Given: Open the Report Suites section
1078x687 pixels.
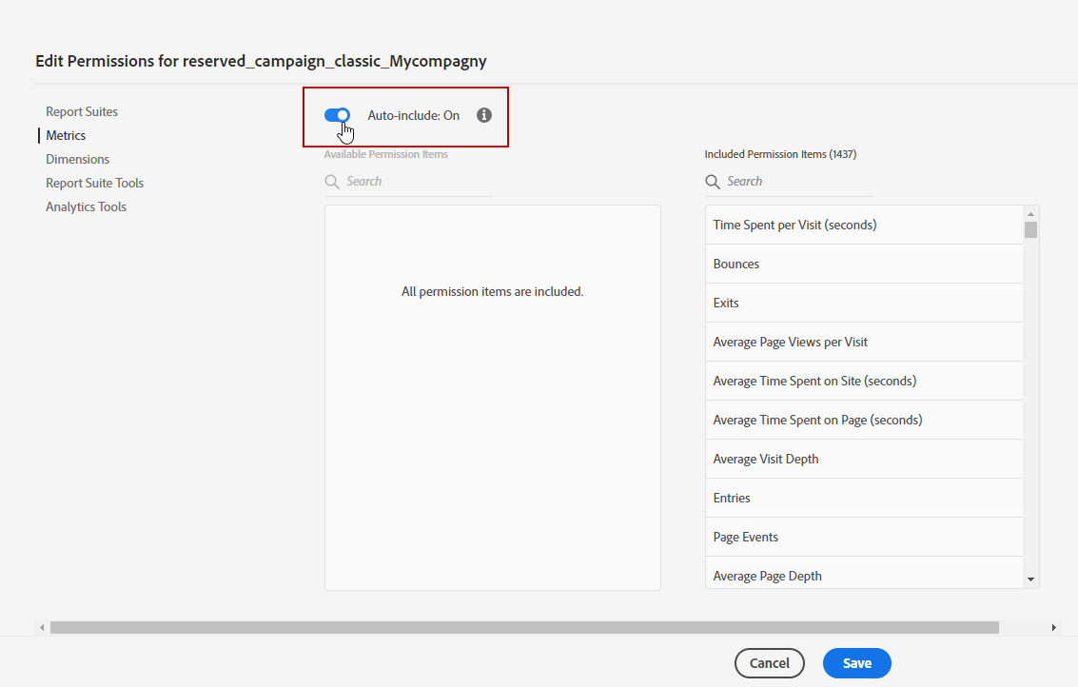Looking at the screenshot, I should tap(82, 111).
